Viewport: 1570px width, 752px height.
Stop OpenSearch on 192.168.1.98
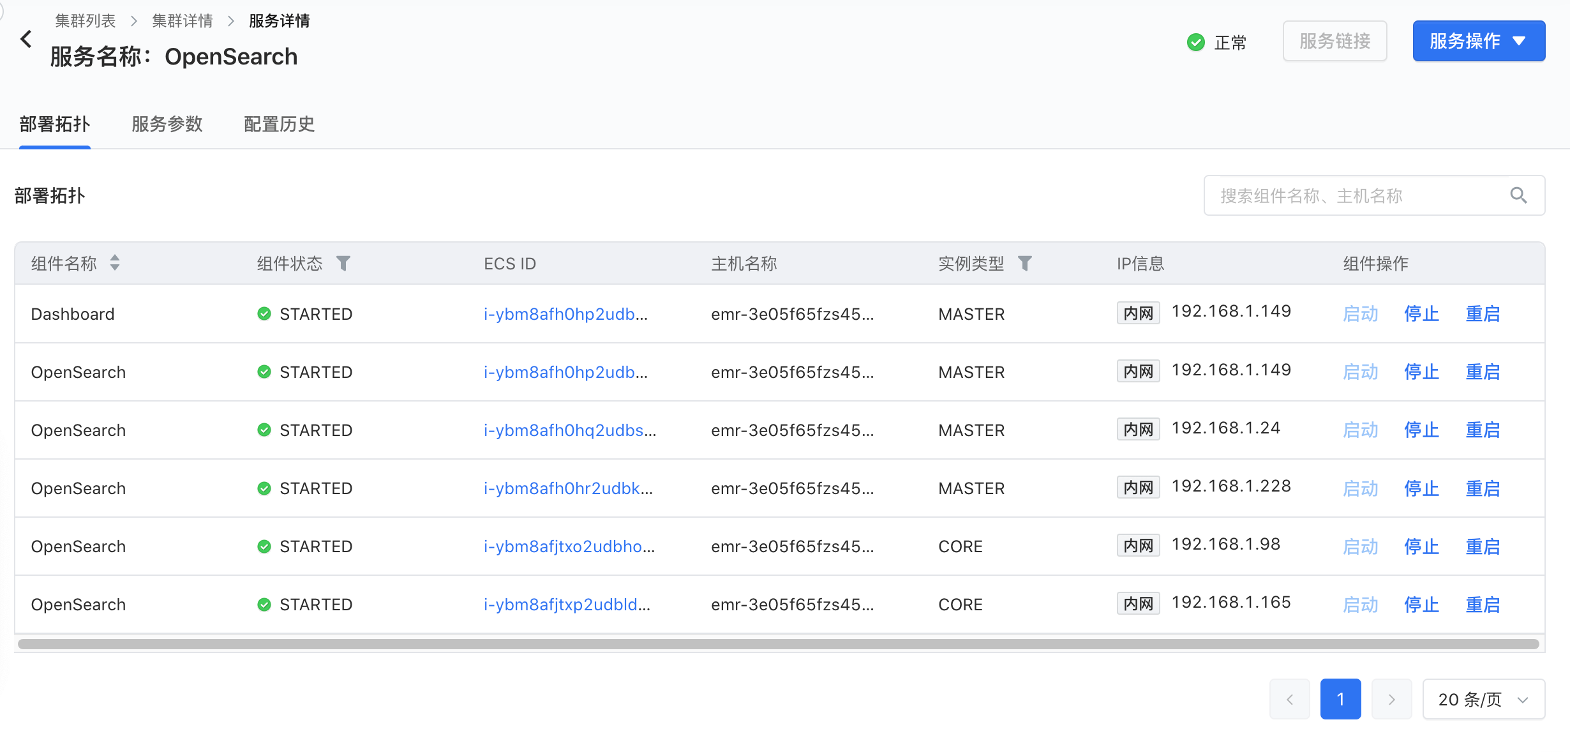[1422, 546]
